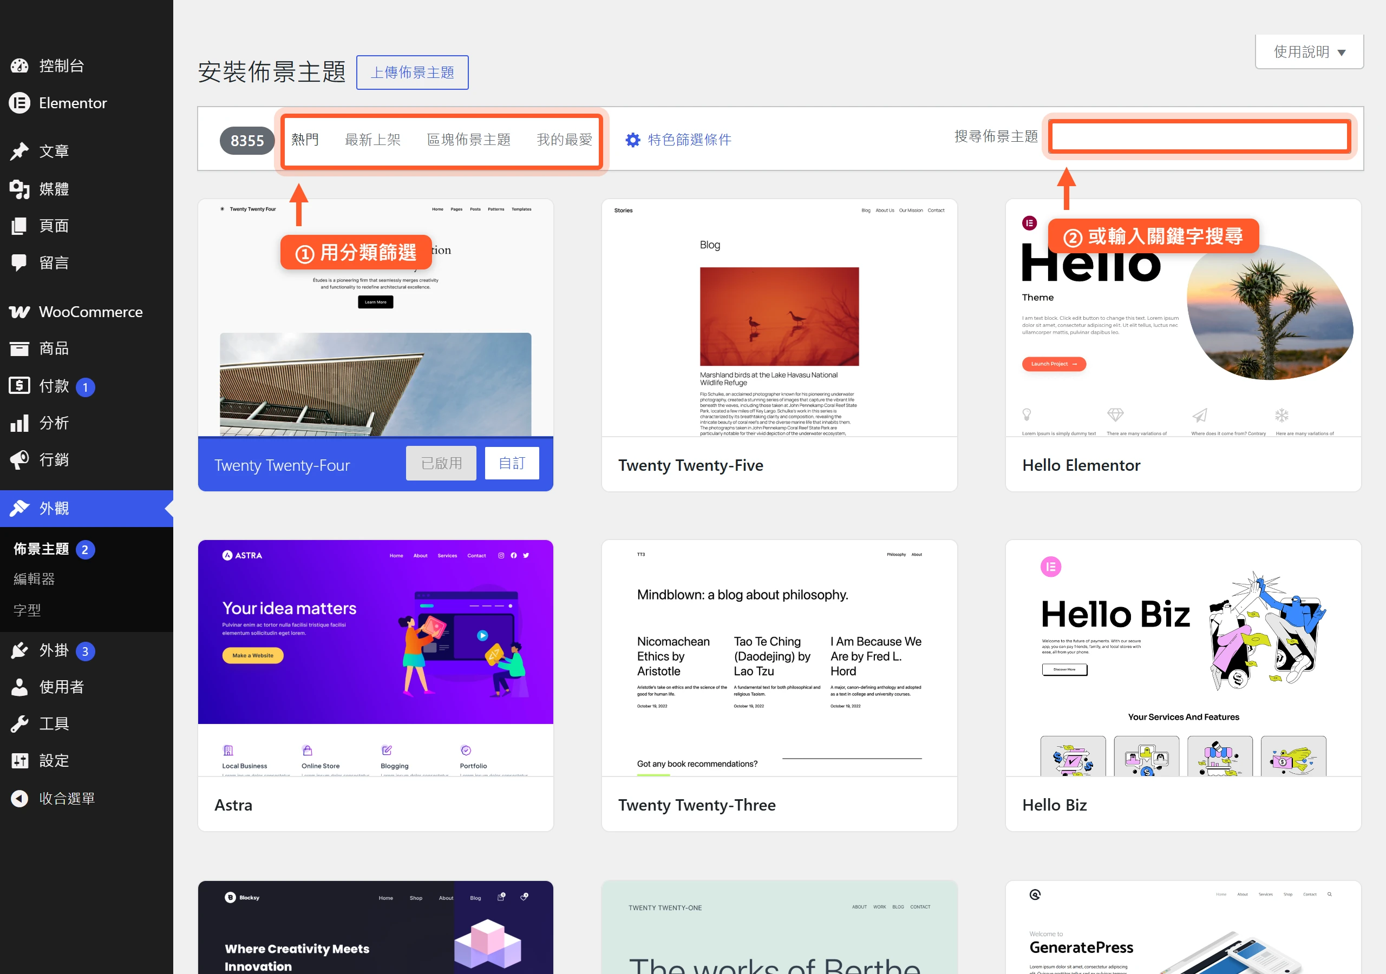1386x974 pixels.
Task: Click the 使用者 user icon
Action: pos(19,687)
